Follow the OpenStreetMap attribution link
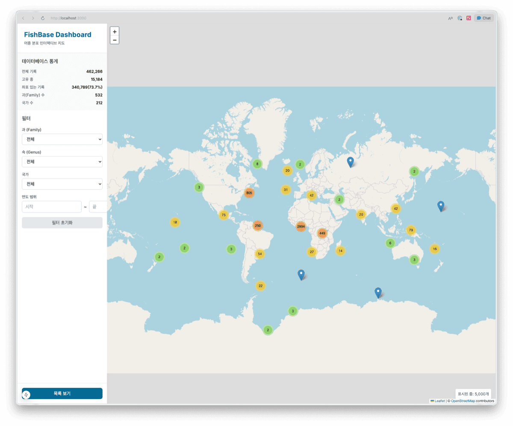 pos(463,401)
